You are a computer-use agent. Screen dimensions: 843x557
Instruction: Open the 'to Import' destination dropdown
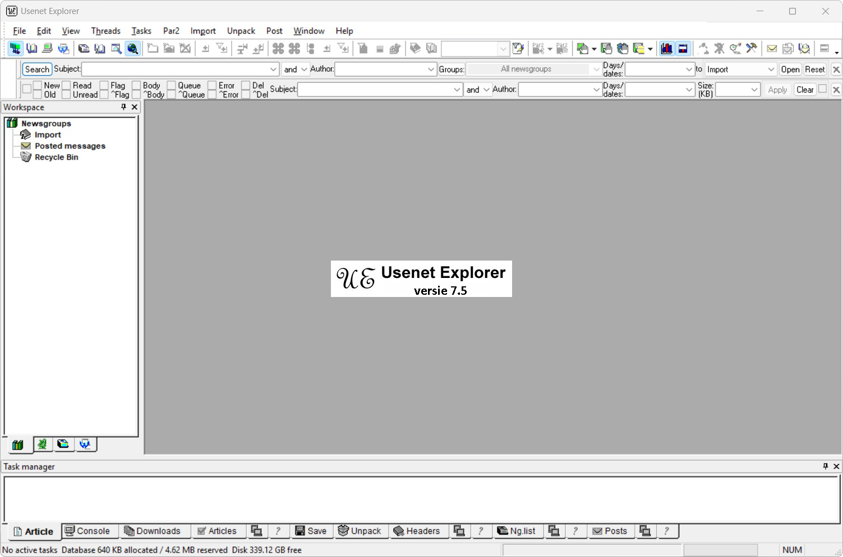(x=771, y=69)
